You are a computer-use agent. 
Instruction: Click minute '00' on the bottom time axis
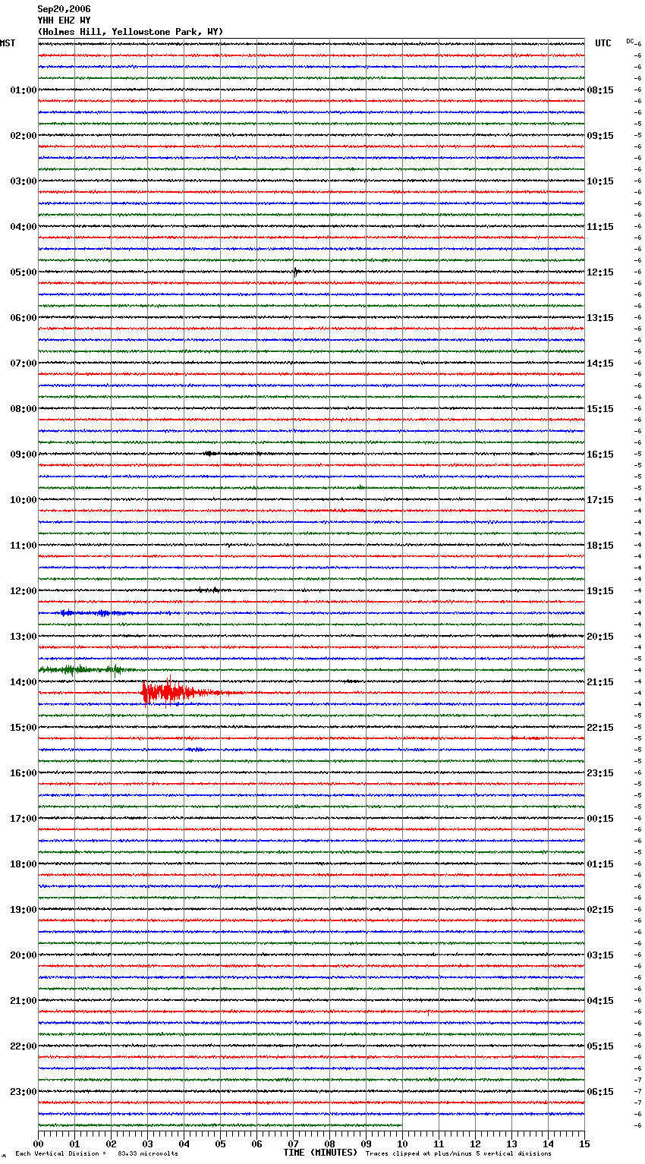[x=38, y=1144]
